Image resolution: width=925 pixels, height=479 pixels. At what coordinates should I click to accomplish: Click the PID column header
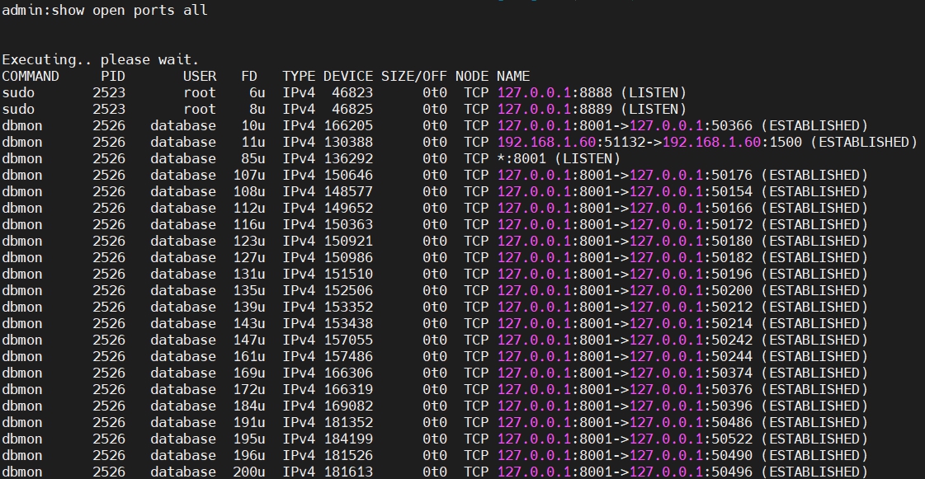tap(112, 76)
